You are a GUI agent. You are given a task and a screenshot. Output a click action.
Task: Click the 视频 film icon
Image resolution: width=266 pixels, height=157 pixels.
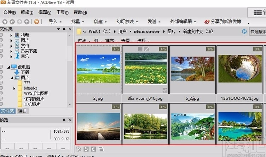pyautogui.click(x=17, y=35)
